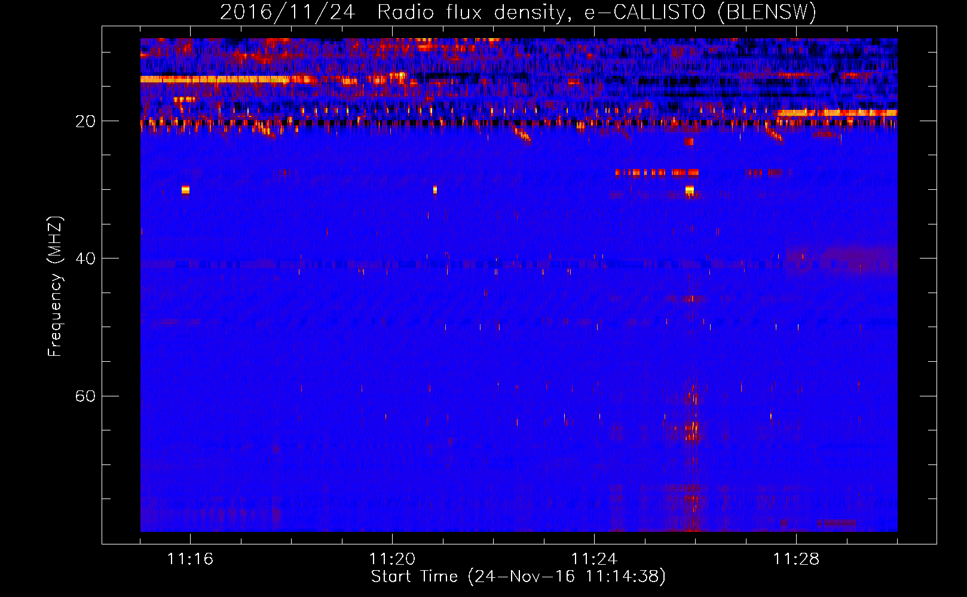Click the 11:20 time tick label
967x597 pixels.
[392, 559]
